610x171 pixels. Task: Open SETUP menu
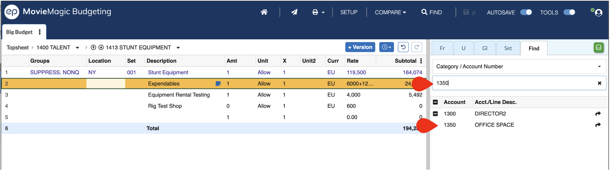pos(349,12)
